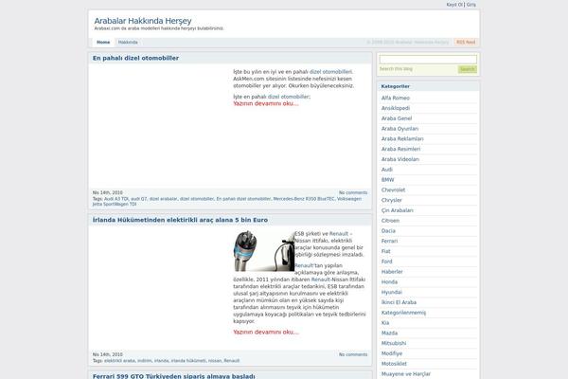This screenshot has height=379, width=568.
Task: Open the Alfa Romeo category
Action: click(396, 98)
